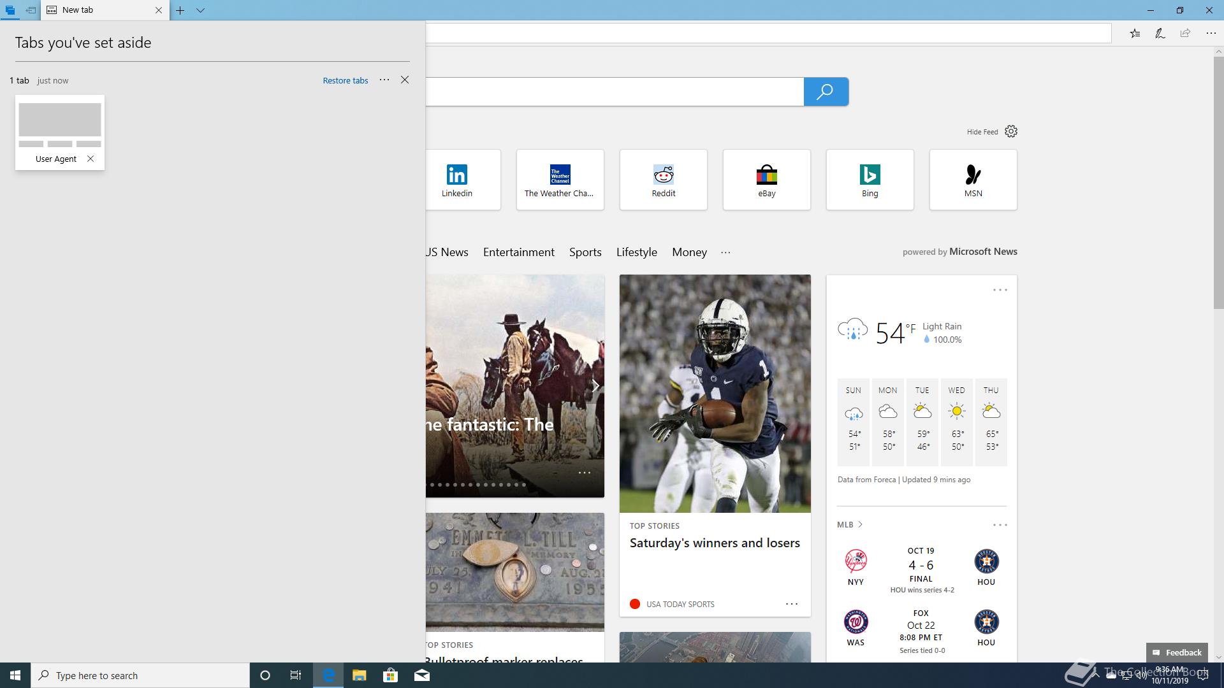The width and height of the screenshot is (1224, 688).
Task: Remove the set-aside tabs group
Action: [405, 80]
